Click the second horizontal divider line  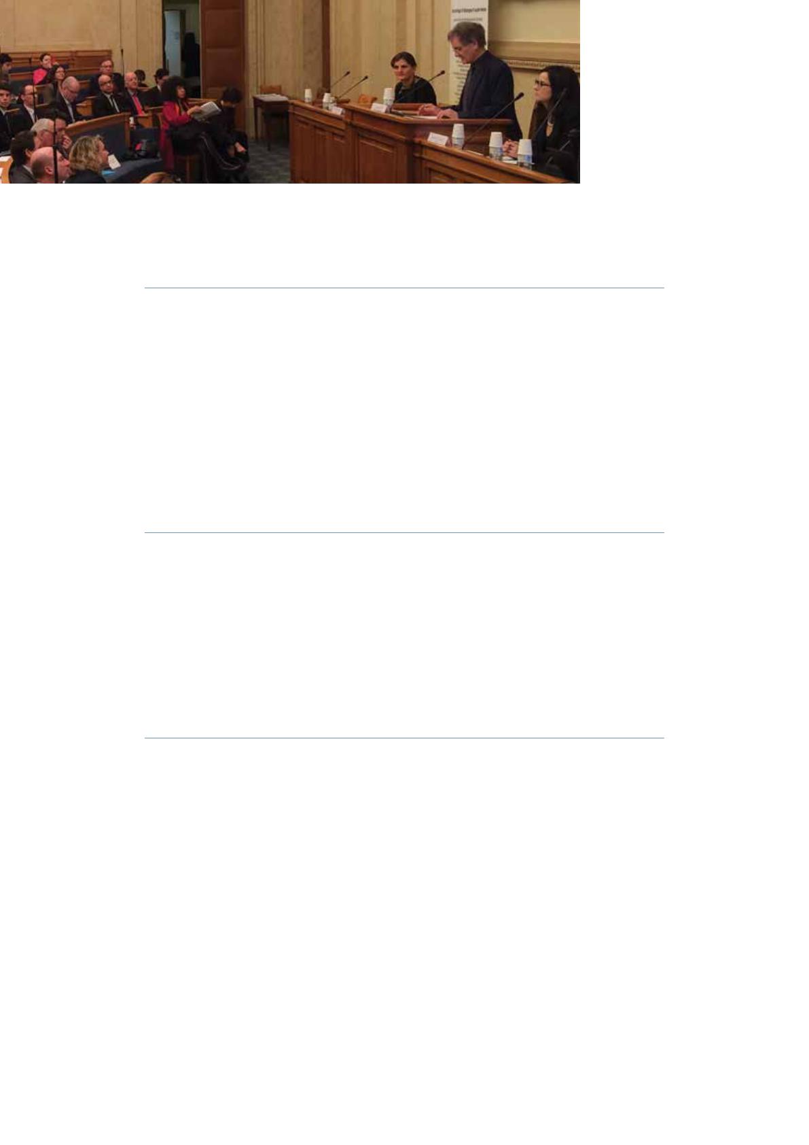(x=403, y=532)
